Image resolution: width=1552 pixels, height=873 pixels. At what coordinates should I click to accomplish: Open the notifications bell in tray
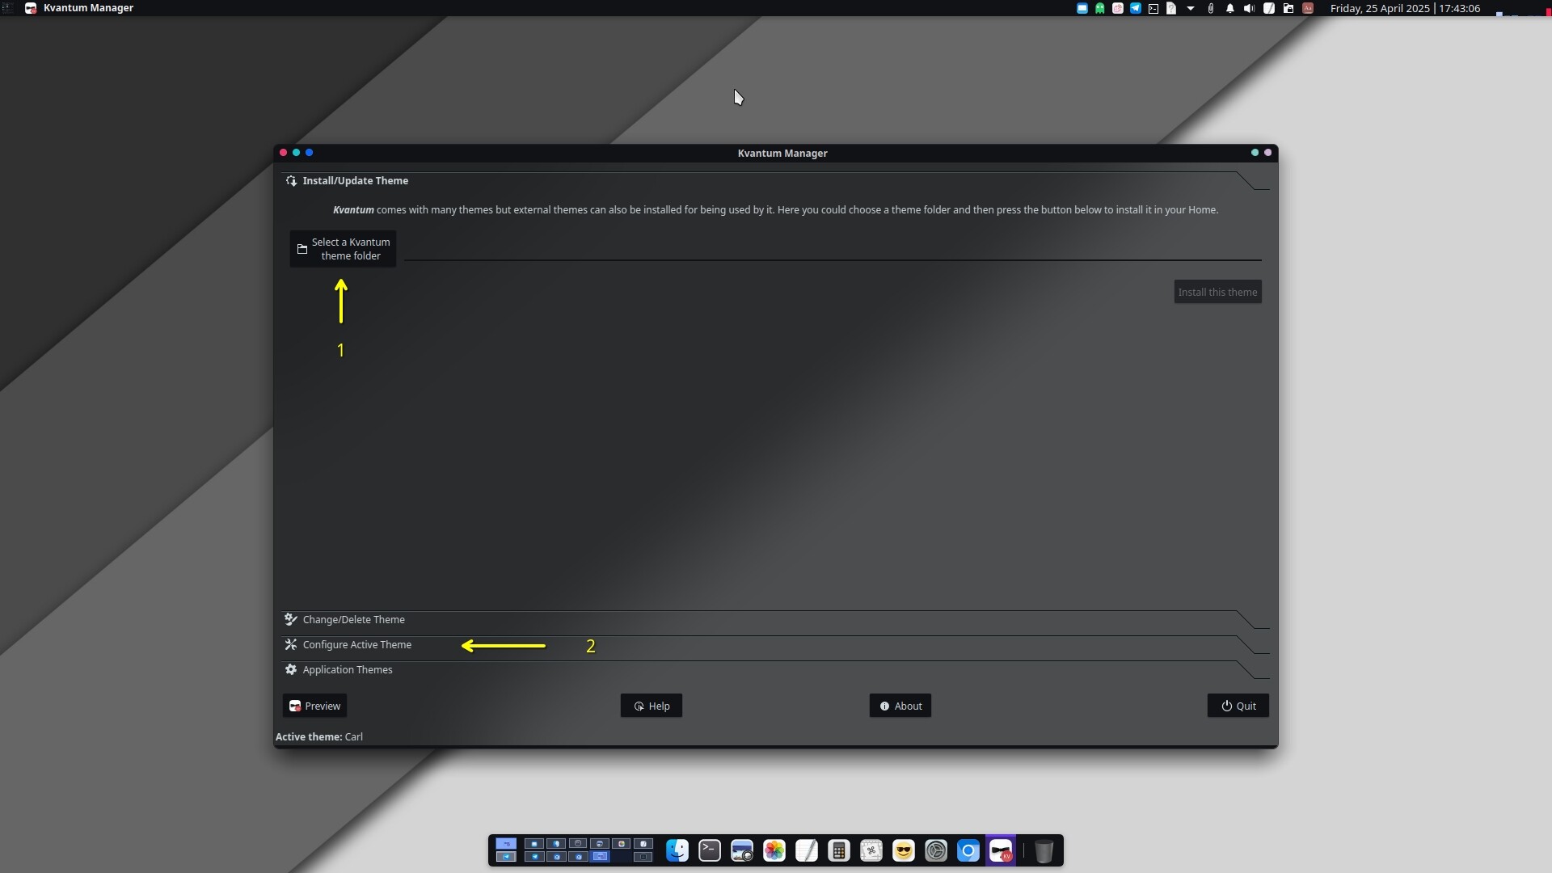click(1230, 8)
